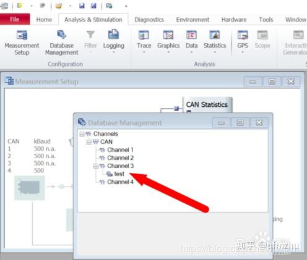Collapse the Channel 3 tree node
This screenshot has height=260, width=307.
click(x=96, y=166)
